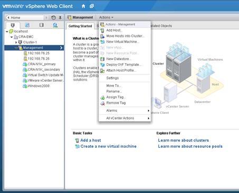
Task: Select New Datastore menu entry
Action: click(x=125, y=59)
